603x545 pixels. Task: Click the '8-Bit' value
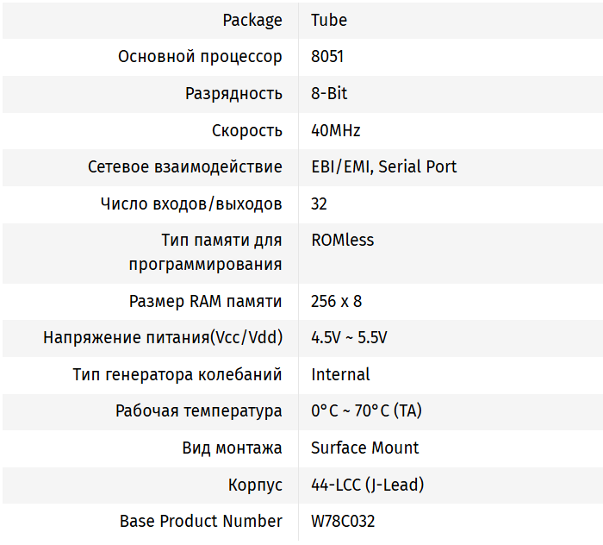pyautogui.click(x=329, y=93)
